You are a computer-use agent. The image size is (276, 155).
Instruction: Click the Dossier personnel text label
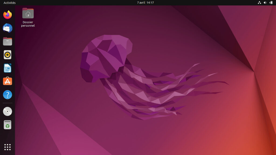pos(28,24)
